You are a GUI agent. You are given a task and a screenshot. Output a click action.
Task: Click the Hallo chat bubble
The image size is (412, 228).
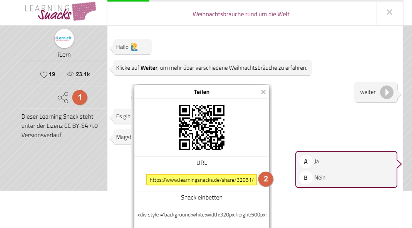click(132, 47)
